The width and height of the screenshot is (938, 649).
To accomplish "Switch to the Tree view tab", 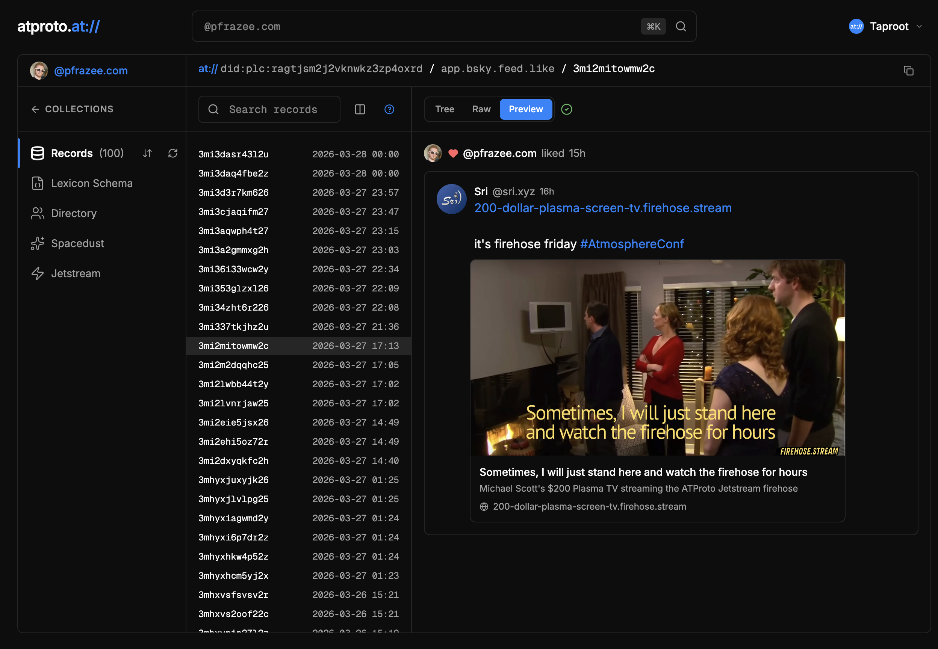I will point(444,109).
